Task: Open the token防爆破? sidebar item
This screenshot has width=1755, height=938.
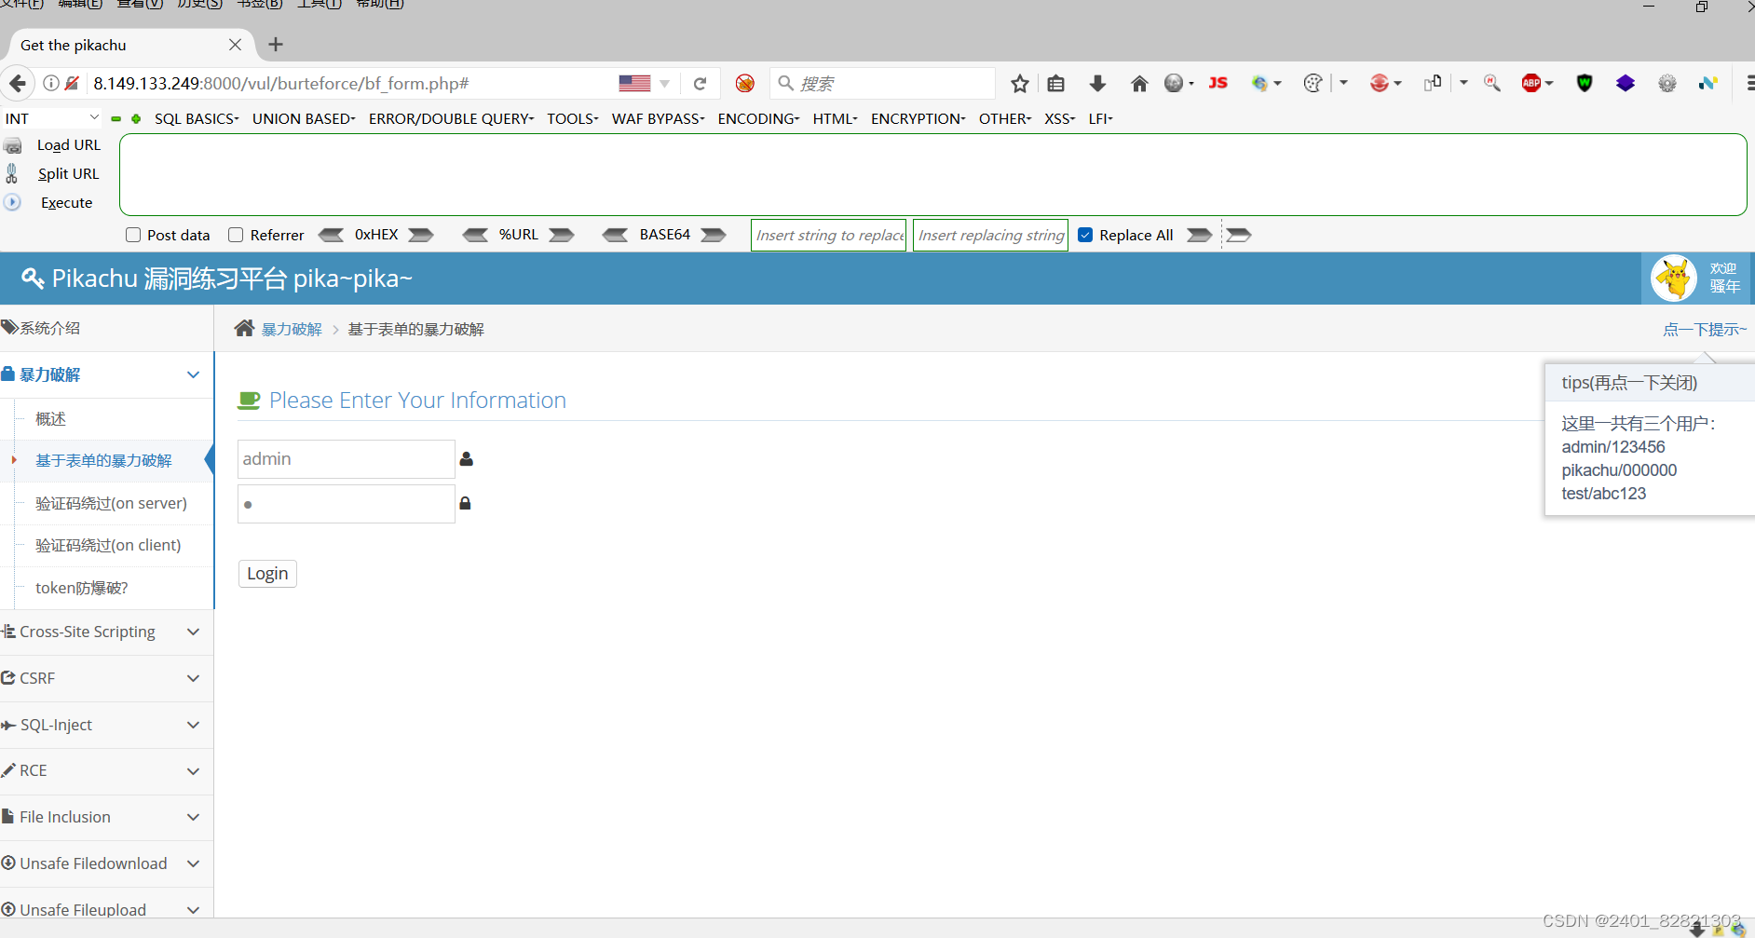Action: 82,588
